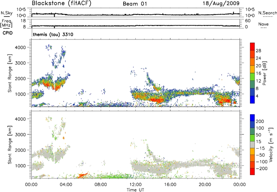Select the Beam 01 header text
The width and height of the screenshot is (277, 192).
coord(135,4)
